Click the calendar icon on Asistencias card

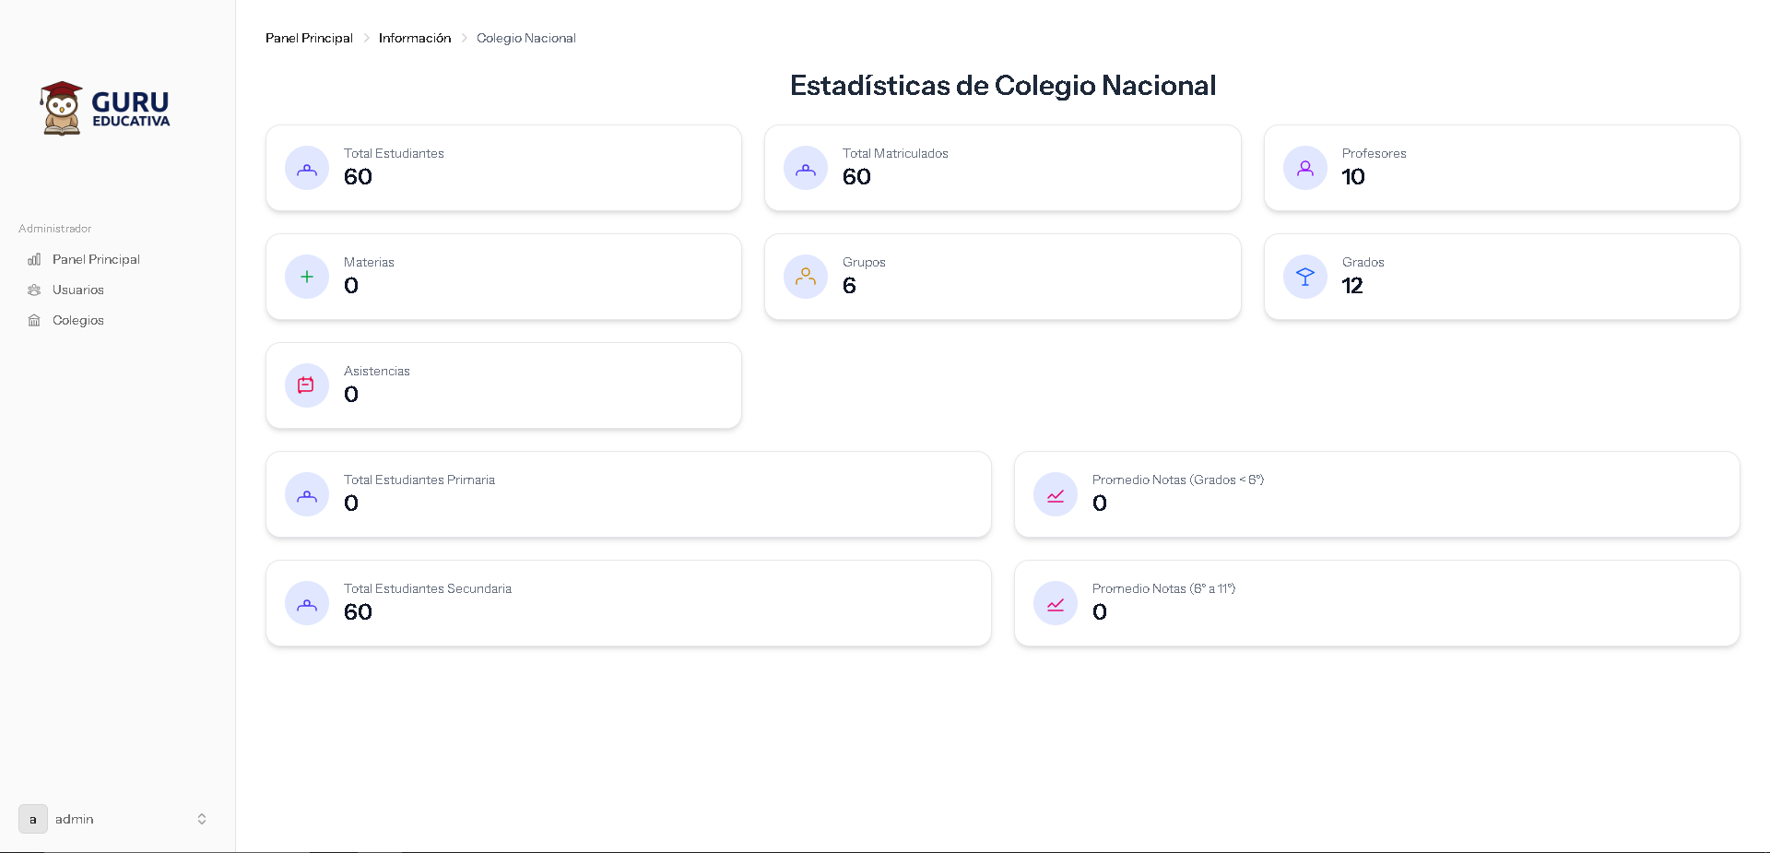coord(306,385)
